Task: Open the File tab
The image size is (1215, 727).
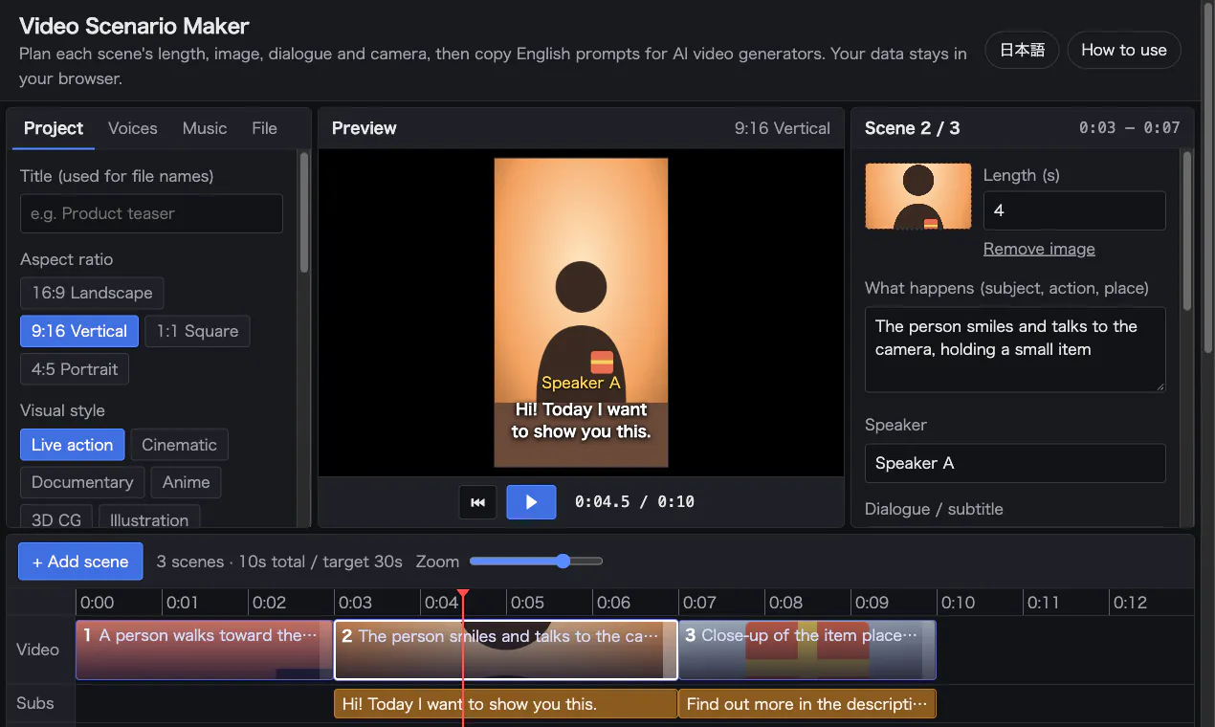Action: [x=265, y=128]
